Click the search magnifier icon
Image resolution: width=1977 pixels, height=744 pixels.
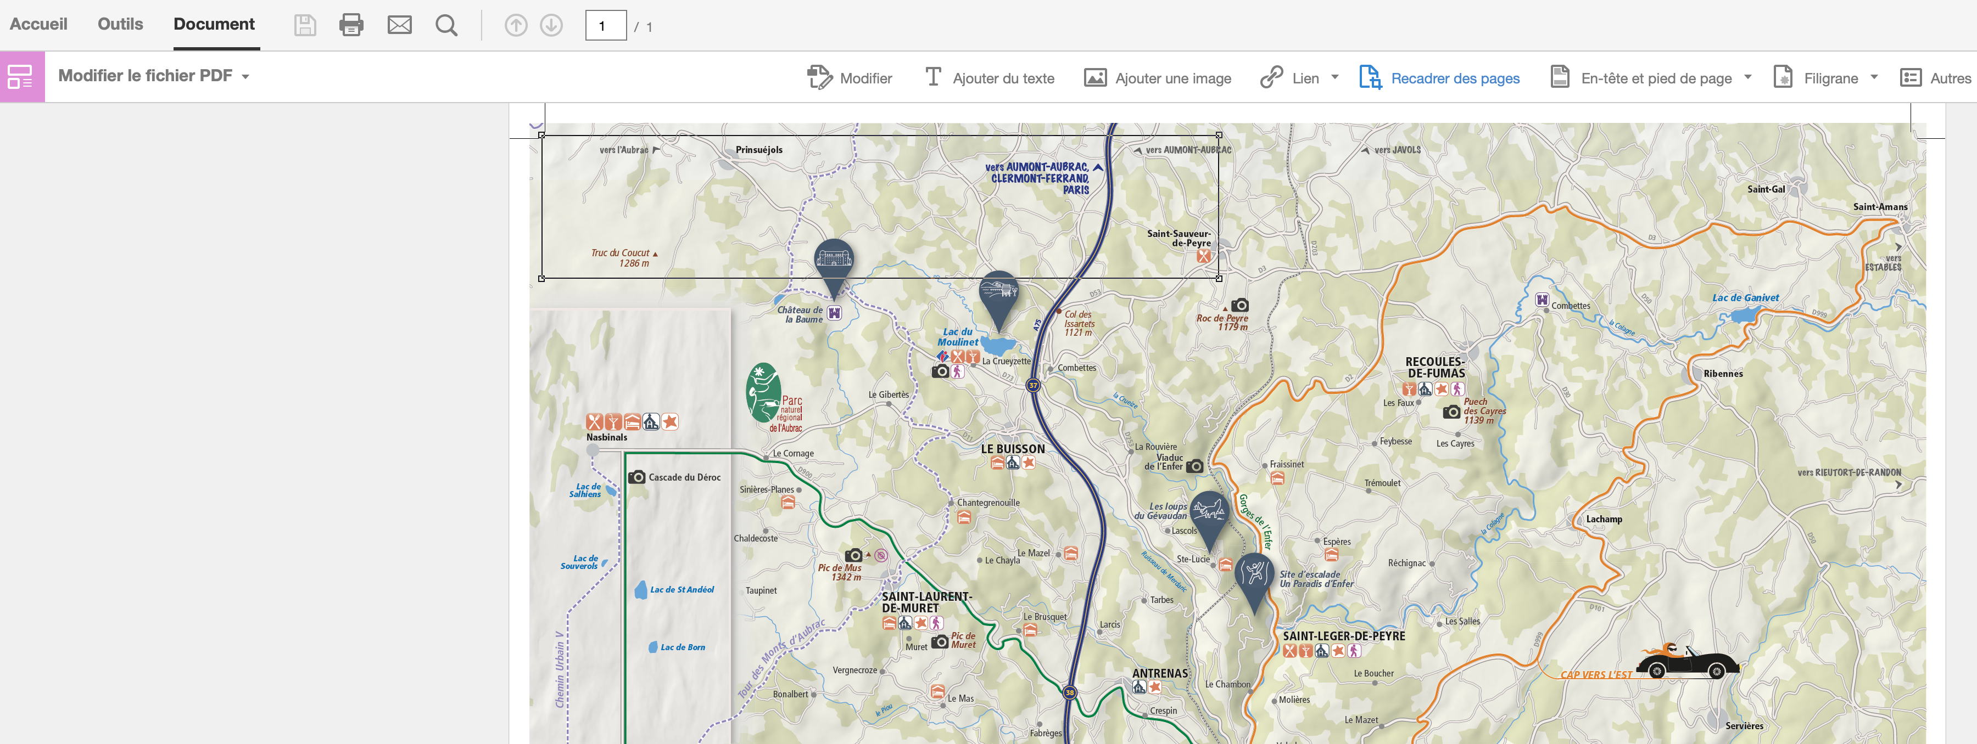(x=446, y=25)
